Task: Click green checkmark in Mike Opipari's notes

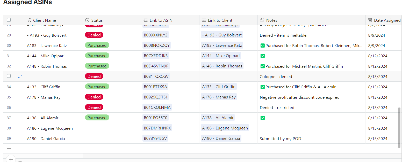Action: [262, 56]
